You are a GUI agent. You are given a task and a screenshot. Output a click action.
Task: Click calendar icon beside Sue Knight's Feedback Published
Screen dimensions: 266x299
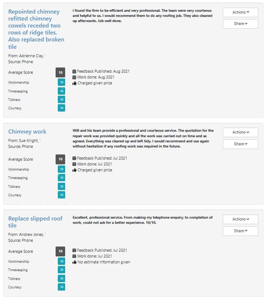[x=74, y=158]
